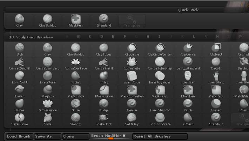
Task: Pick the Magnify brush
Action: pos(48,91)
